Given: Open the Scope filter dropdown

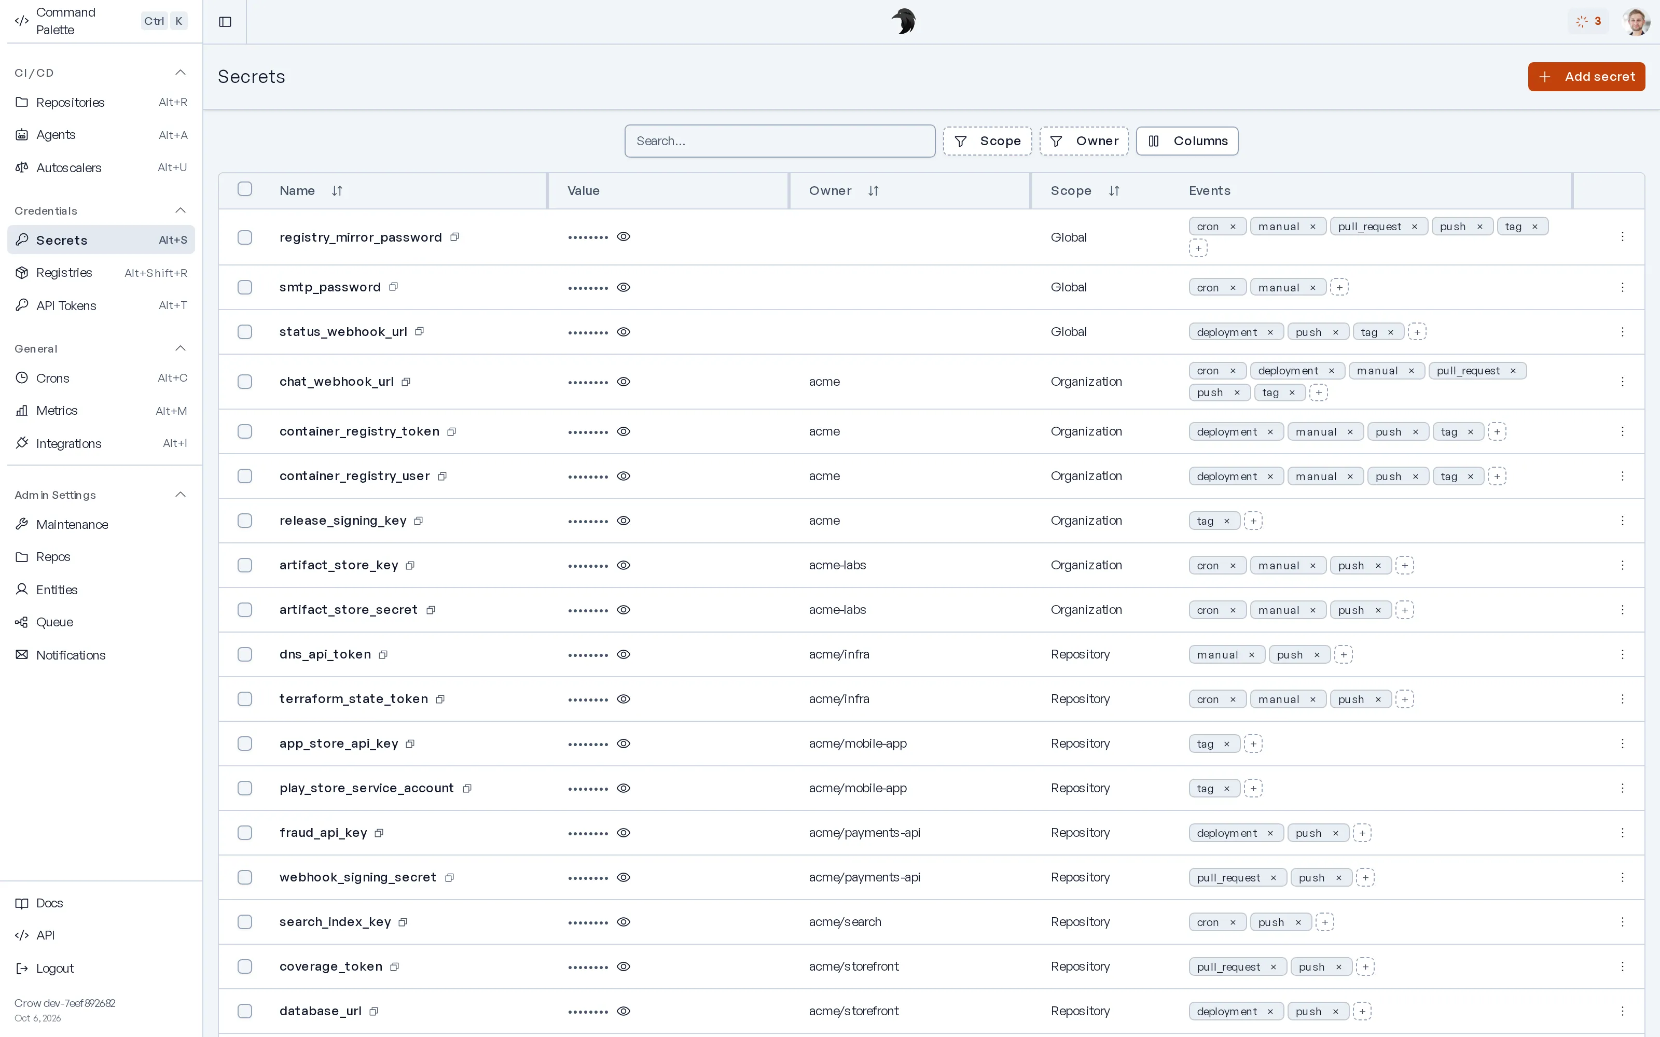Looking at the screenshot, I should [987, 141].
